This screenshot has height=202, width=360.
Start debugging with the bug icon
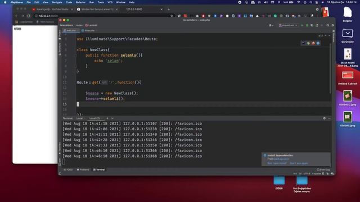[x=307, y=25]
